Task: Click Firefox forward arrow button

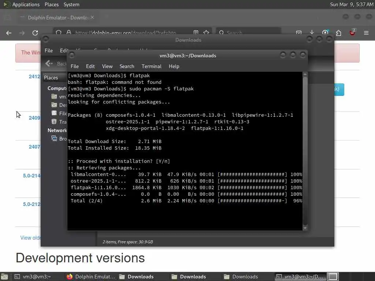Action: coord(22,33)
